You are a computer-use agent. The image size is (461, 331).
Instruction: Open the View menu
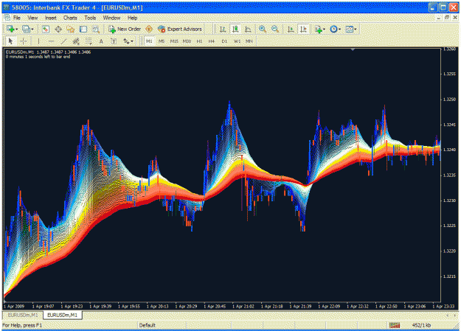(32, 18)
